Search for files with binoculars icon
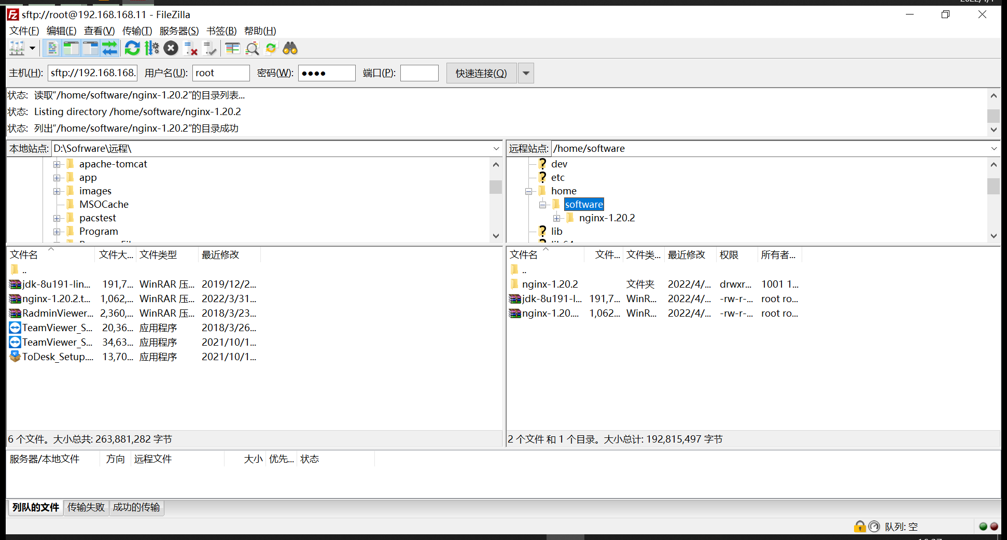Viewport: 1007px width, 540px height. pyautogui.click(x=290, y=49)
